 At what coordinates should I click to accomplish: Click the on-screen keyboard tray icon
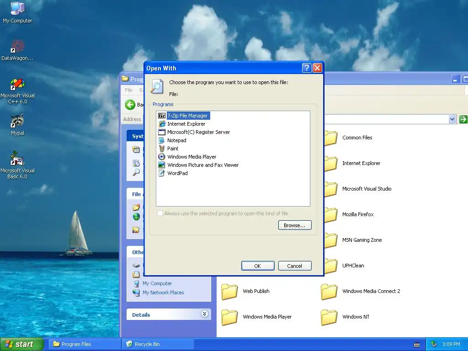pyautogui.click(x=417, y=345)
